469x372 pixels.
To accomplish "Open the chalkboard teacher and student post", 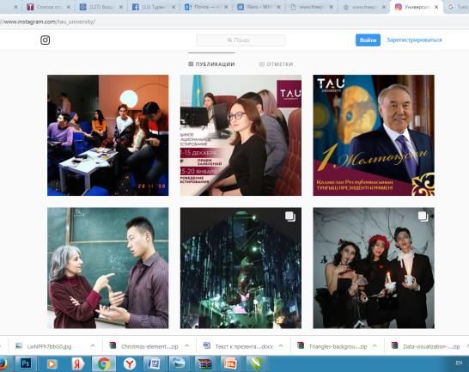I will pyautogui.click(x=108, y=268).
